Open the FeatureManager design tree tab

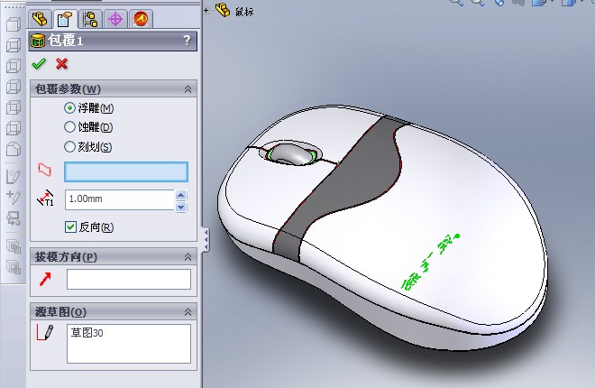[x=40, y=19]
